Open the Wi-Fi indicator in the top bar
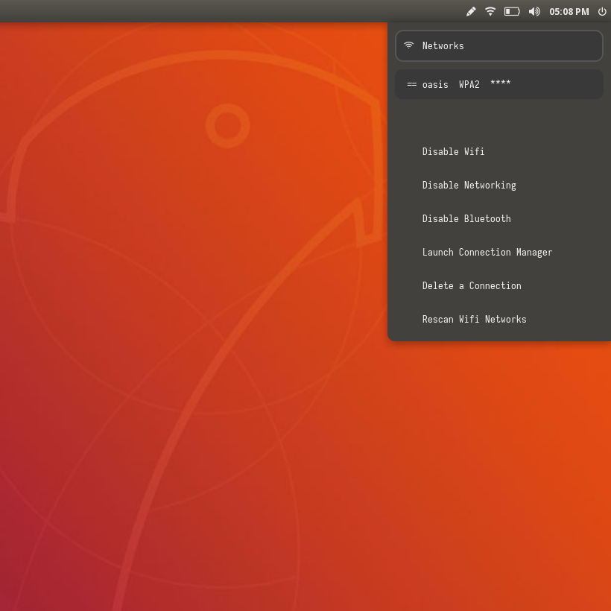The image size is (611, 611). (490, 11)
